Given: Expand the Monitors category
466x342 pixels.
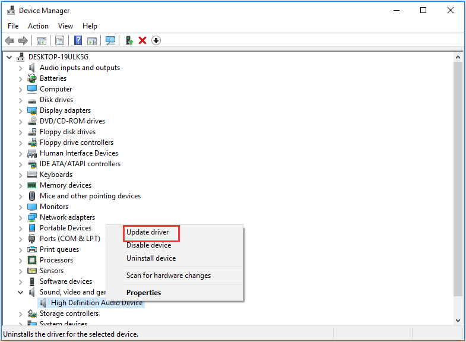Looking at the screenshot, I should click(20, 207).
